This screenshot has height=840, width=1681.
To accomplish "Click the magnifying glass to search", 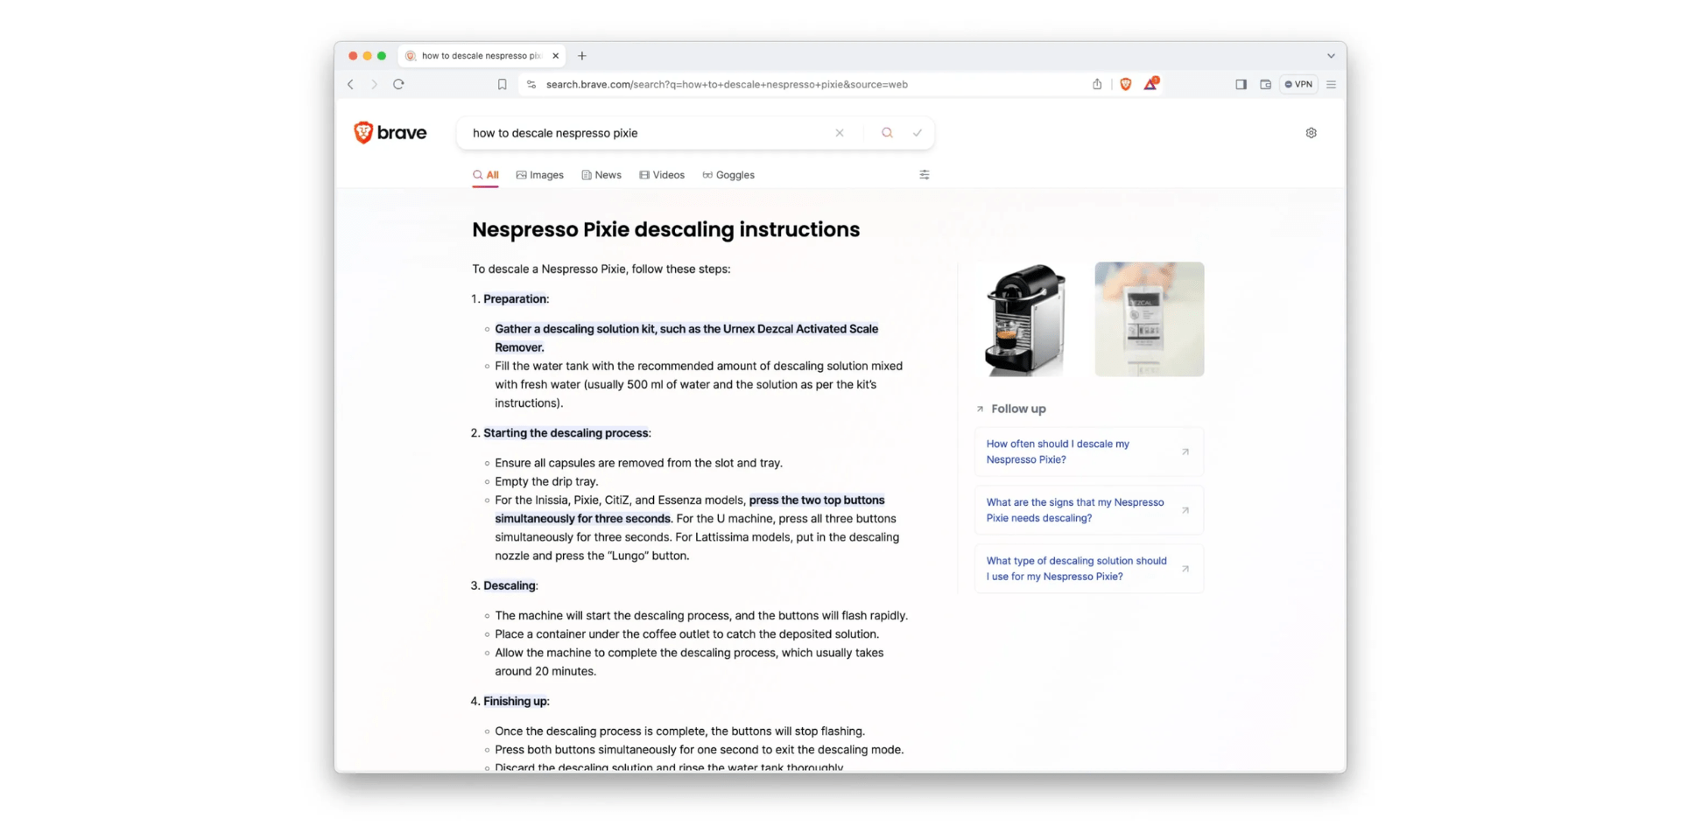I will (x=887, y=132).
